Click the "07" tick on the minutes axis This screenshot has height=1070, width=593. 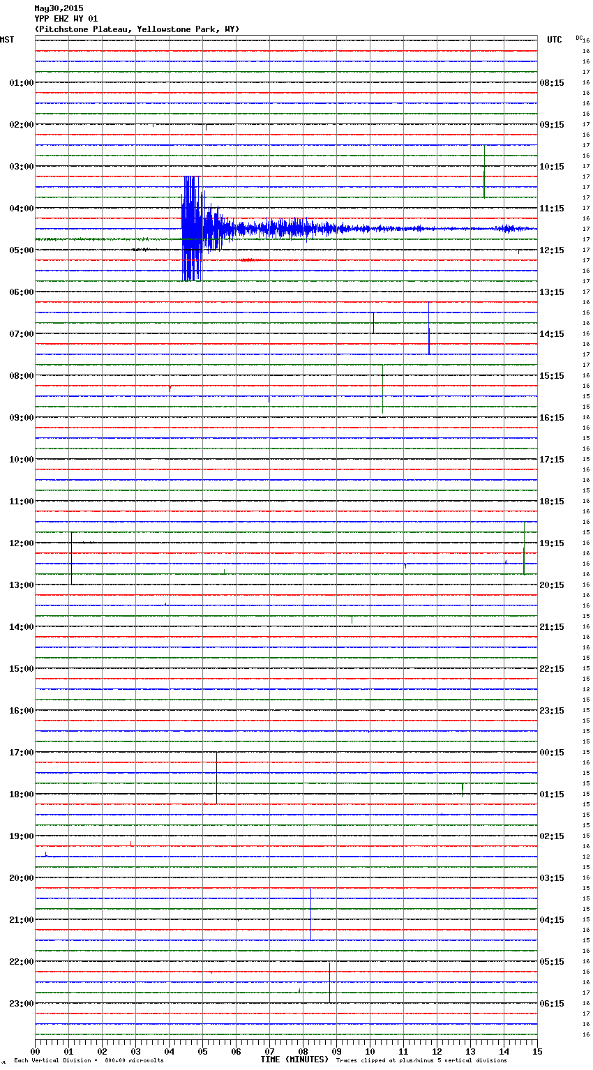(269, 1051)
